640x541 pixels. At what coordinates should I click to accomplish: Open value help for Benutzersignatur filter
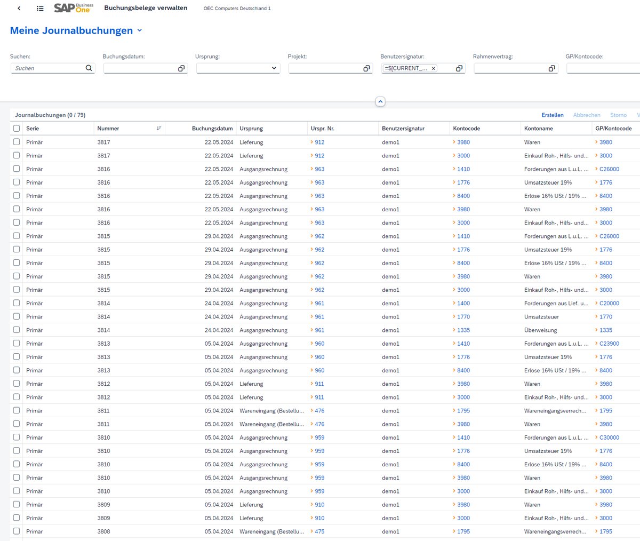tap(459, 68)
